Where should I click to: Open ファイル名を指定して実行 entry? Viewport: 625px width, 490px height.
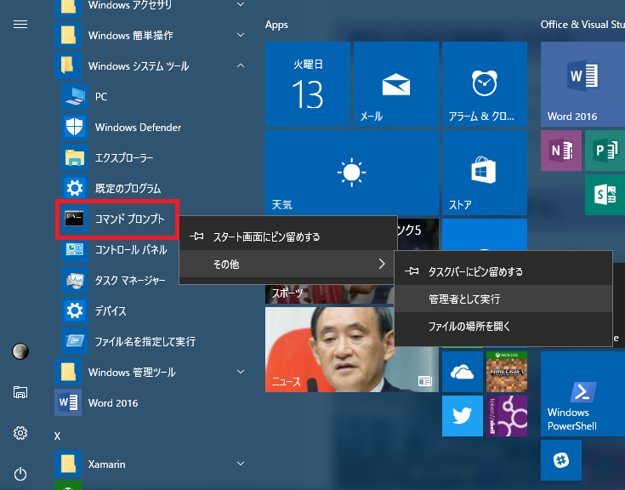coord(155,341)
